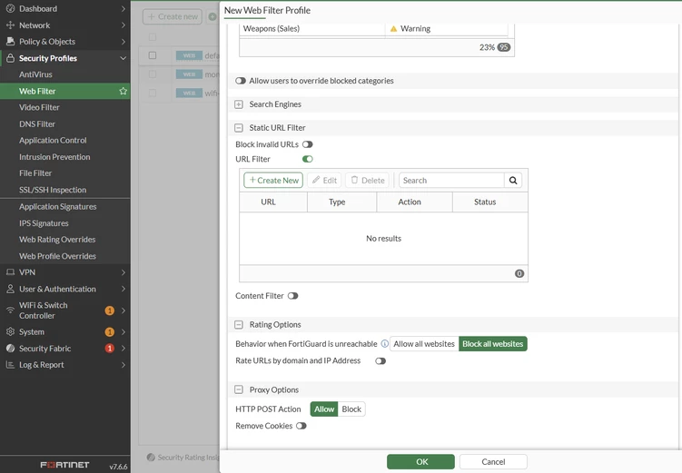Click the OK button

[x=420, y=462]
